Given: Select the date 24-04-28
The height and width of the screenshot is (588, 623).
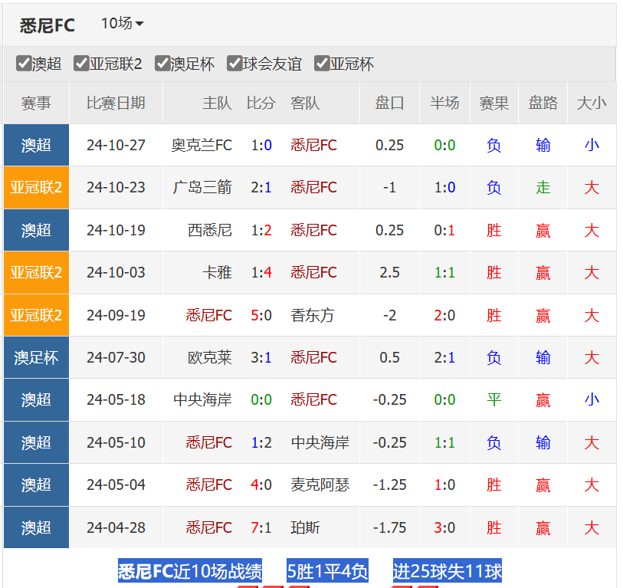Looking at the screenshot, I should click(x=116, y=527).
